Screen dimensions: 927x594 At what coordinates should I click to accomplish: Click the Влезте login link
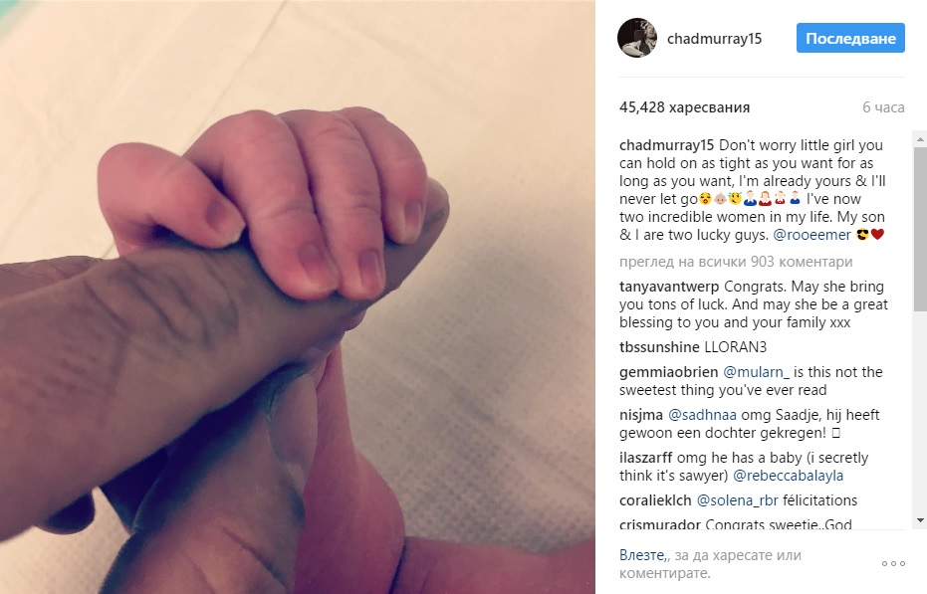(x=642, y=555)
